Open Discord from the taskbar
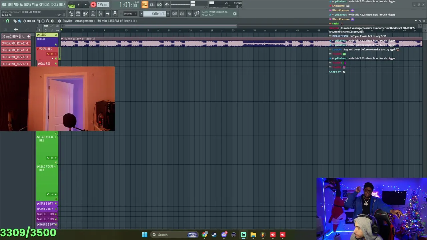 224,235
